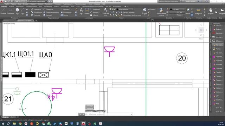225x126 pixels.
Task: Switch to the Вставка ribbon tab
Action: pos(11,6)
